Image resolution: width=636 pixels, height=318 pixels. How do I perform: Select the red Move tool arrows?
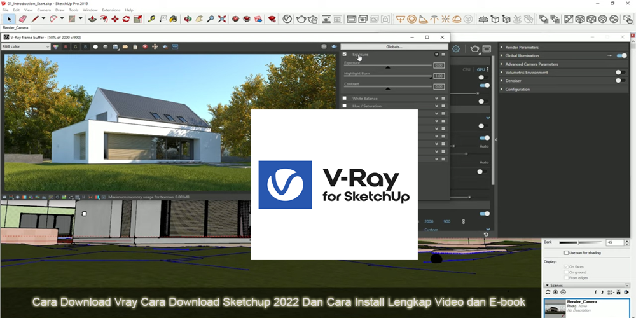tap(114, 18)
